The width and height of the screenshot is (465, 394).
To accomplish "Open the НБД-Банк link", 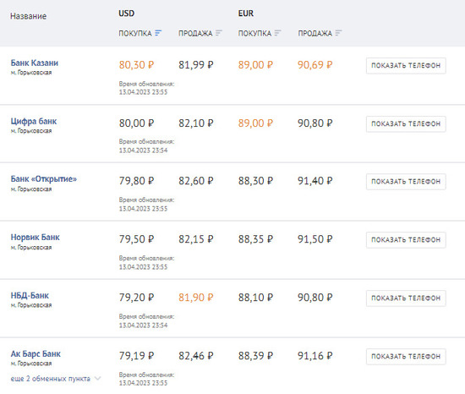I will (30, 296).
